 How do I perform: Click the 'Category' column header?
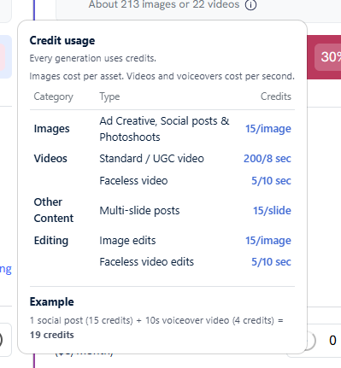53,96
